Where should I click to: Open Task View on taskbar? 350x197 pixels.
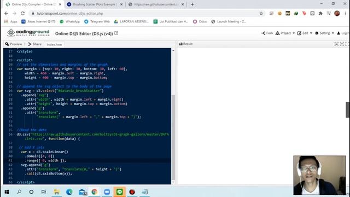(44, 192)
